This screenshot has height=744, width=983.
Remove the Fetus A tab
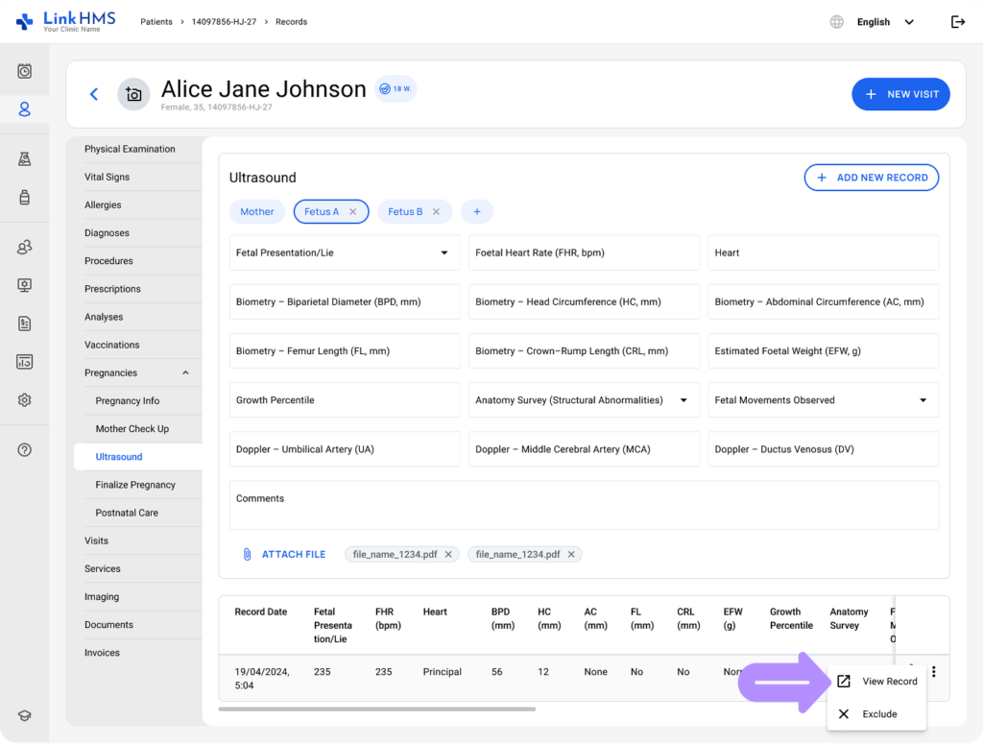coord(352,212)
